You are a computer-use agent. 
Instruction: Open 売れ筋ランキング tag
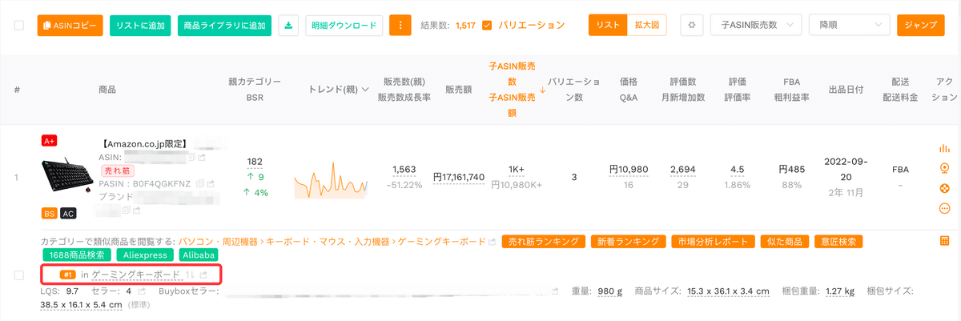tap(543, 242)
